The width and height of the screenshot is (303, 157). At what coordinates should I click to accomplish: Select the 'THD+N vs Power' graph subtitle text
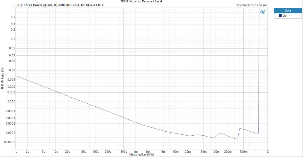click(60, 5)
